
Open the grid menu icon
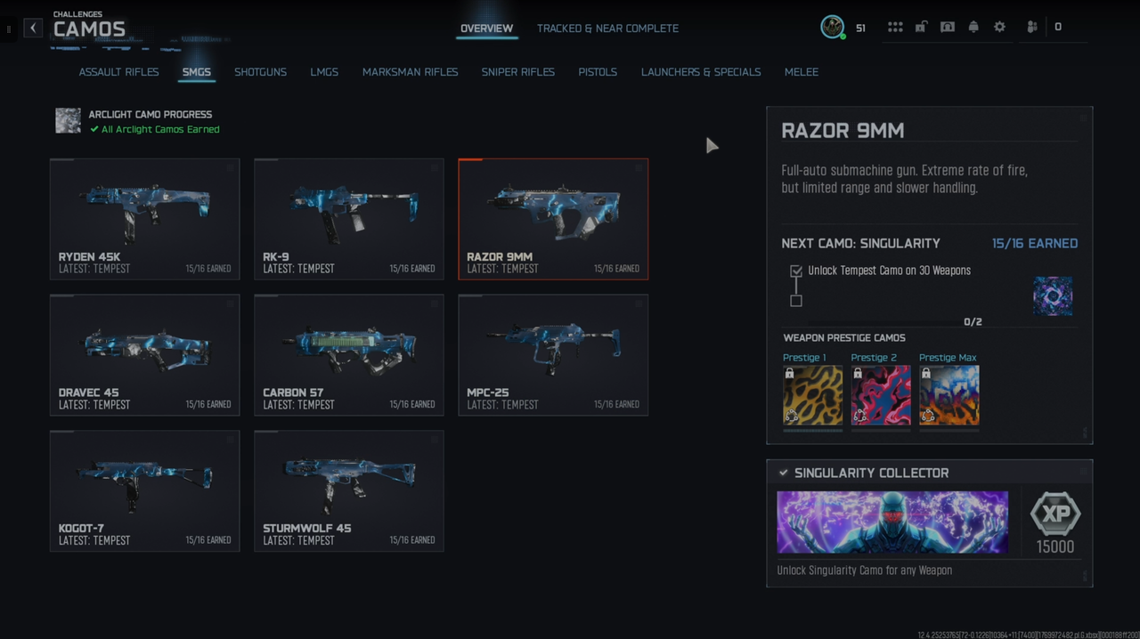[x=895, y=27]
